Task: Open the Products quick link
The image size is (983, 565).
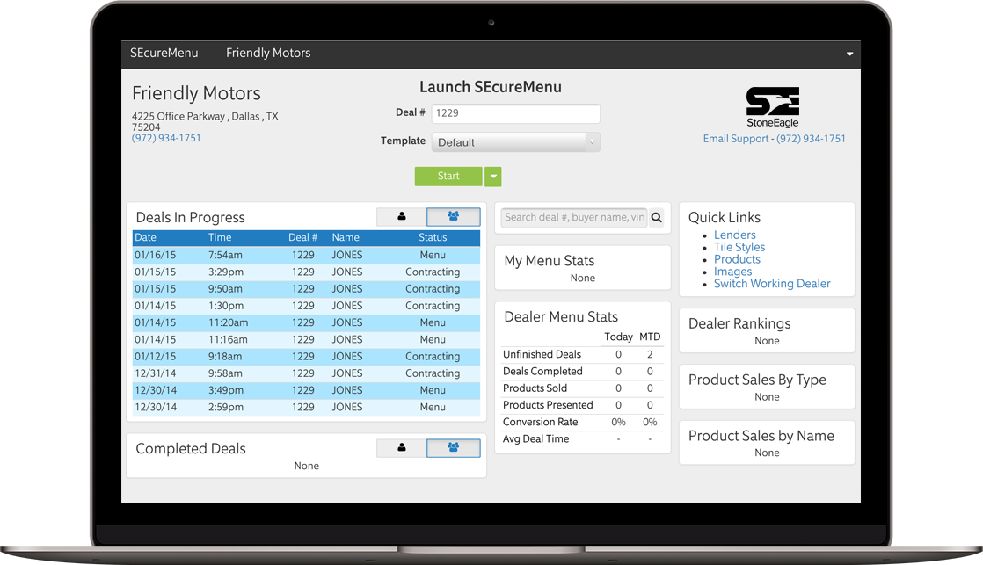Action: (737, 259)
